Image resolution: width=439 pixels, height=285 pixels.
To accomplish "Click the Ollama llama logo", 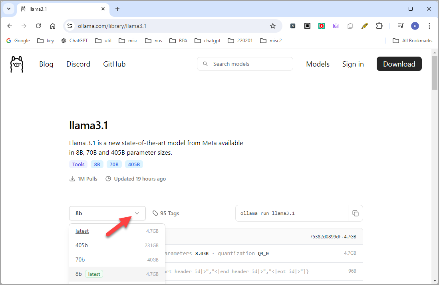I will tap(17, 64).
